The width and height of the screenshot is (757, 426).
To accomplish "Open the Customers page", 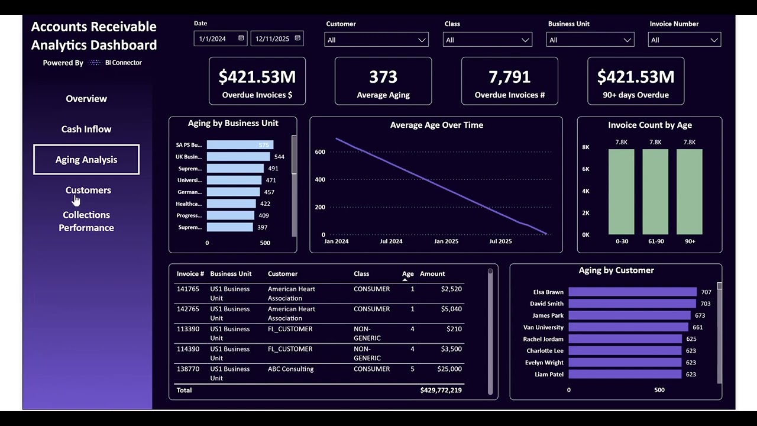I will pos(88,190).
